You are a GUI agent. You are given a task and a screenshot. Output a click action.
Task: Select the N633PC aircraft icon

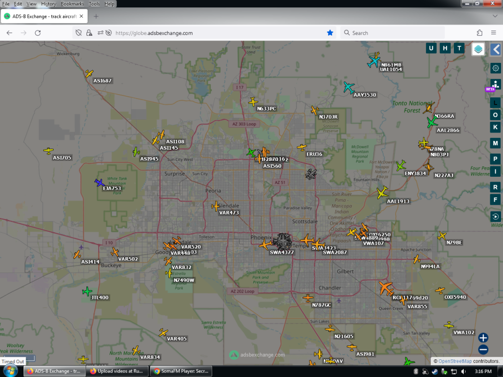point(253,102)
